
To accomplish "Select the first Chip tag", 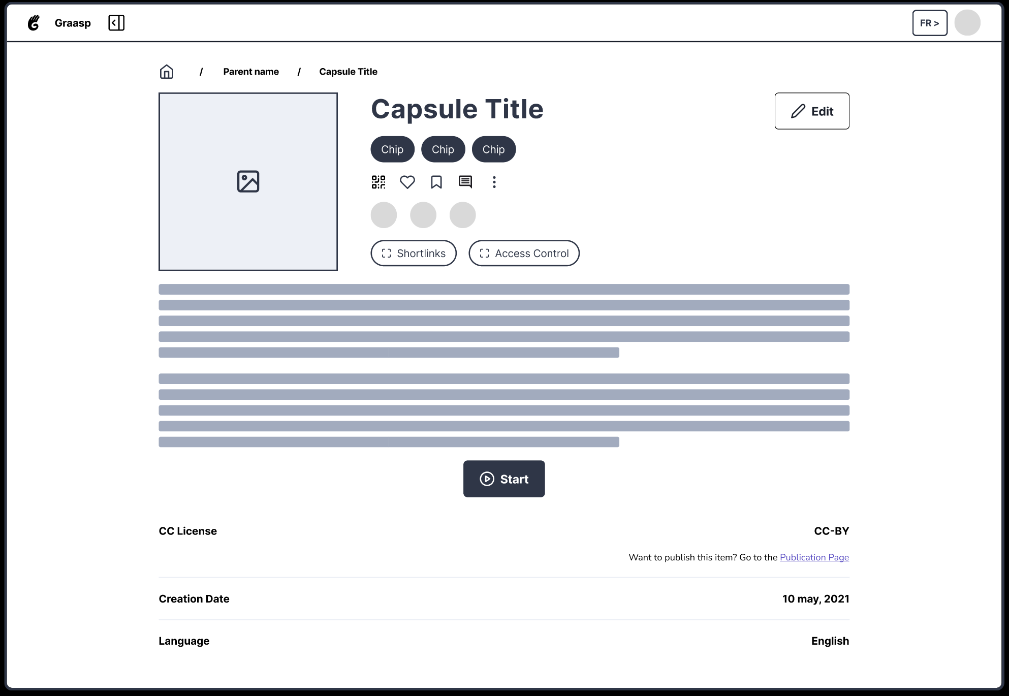I will (x=392, y=149).
